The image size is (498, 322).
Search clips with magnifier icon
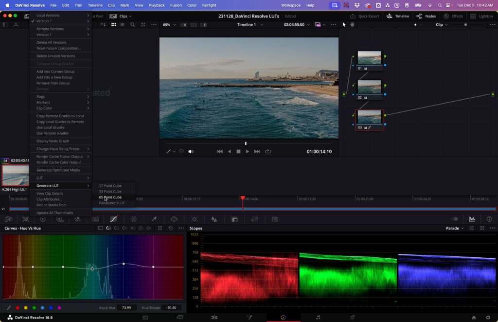[x=132, y=24]
